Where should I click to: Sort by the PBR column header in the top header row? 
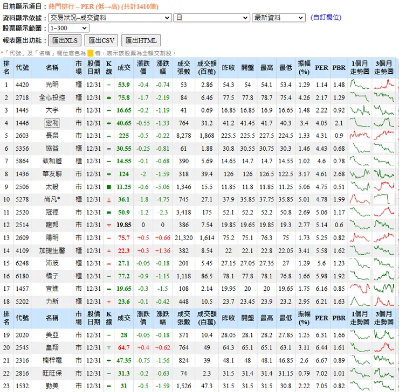click(339, 68)
